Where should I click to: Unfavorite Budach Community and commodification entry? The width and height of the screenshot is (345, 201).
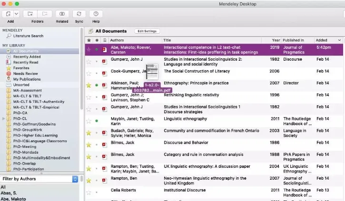pyautogui.click(x=89, y=133)
